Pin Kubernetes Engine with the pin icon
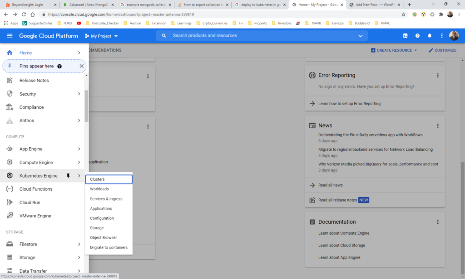Screen dimensions: 465x279 (68, 176)
